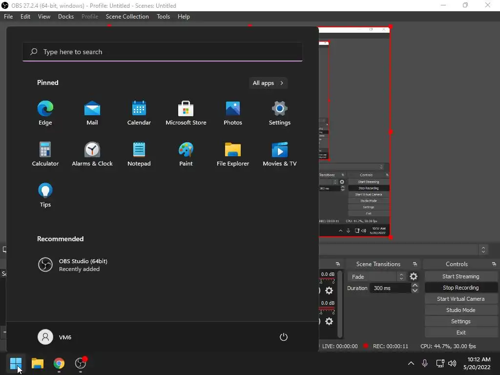Open Notepad from pinned apps
Screen dimensions: 500x375
139,154
